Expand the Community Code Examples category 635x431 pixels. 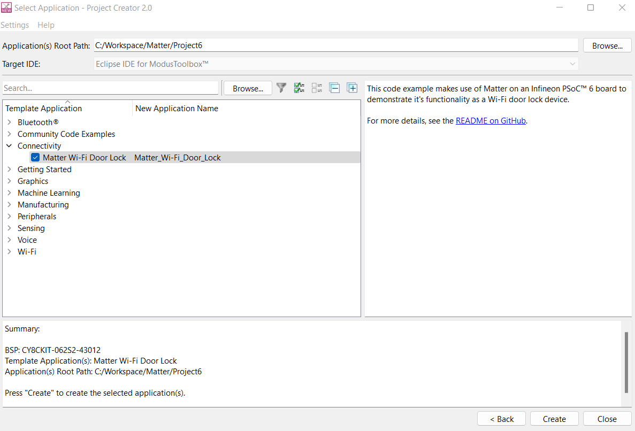9,134
